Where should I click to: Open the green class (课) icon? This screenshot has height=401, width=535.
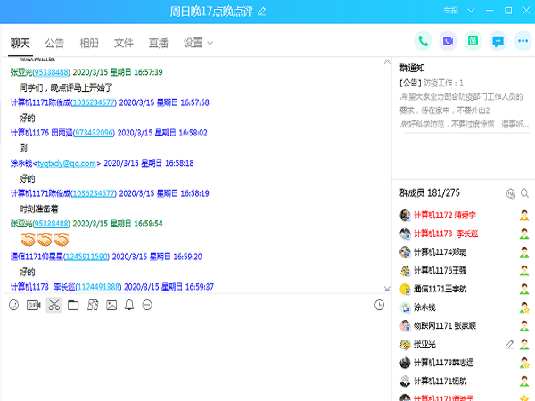point(473,41)
